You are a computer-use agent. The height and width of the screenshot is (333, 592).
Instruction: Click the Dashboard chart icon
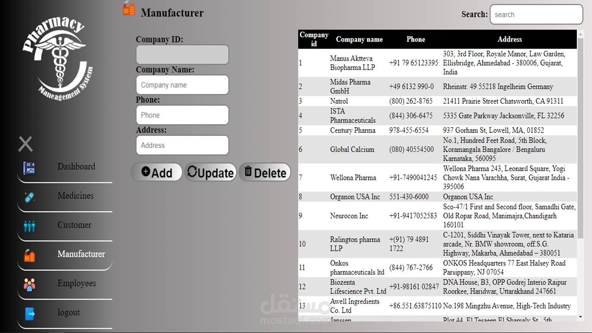30,168
